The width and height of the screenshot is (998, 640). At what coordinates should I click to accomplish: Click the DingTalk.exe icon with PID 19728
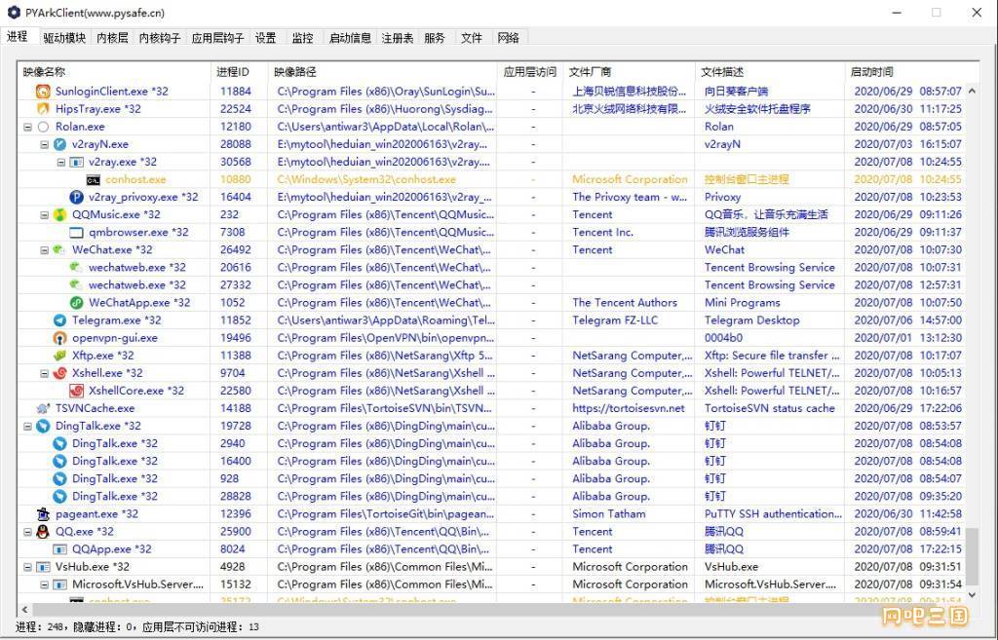[x=43, y=427]
